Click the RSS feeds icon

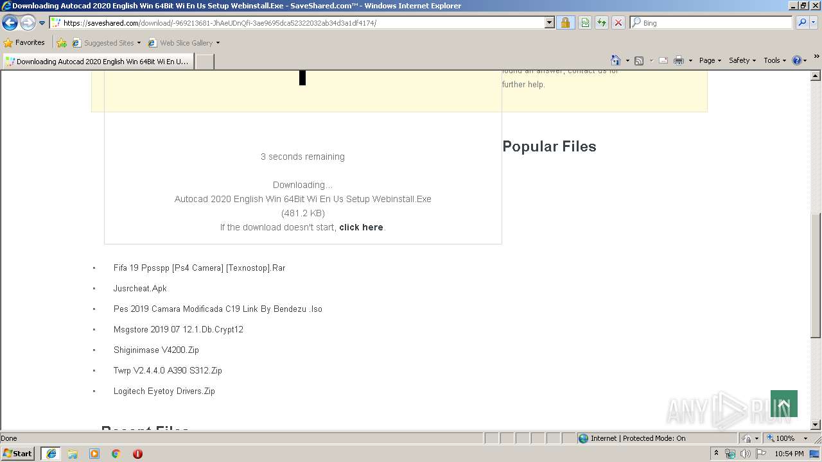639,60
